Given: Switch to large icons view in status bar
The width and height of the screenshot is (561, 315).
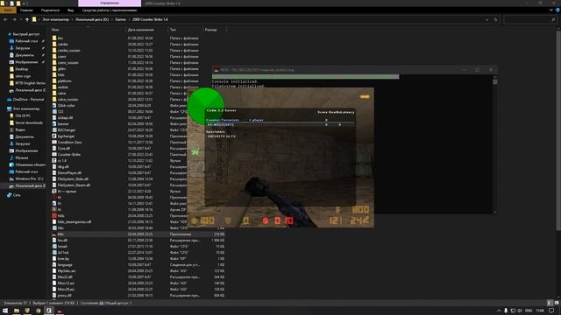Looking at the screenshot, I should point(557,303).
